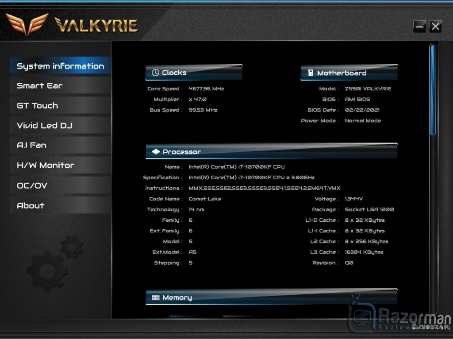Click the AMI BIOS value
Viewport: 453px width, 339px height.
coord(357,100)
